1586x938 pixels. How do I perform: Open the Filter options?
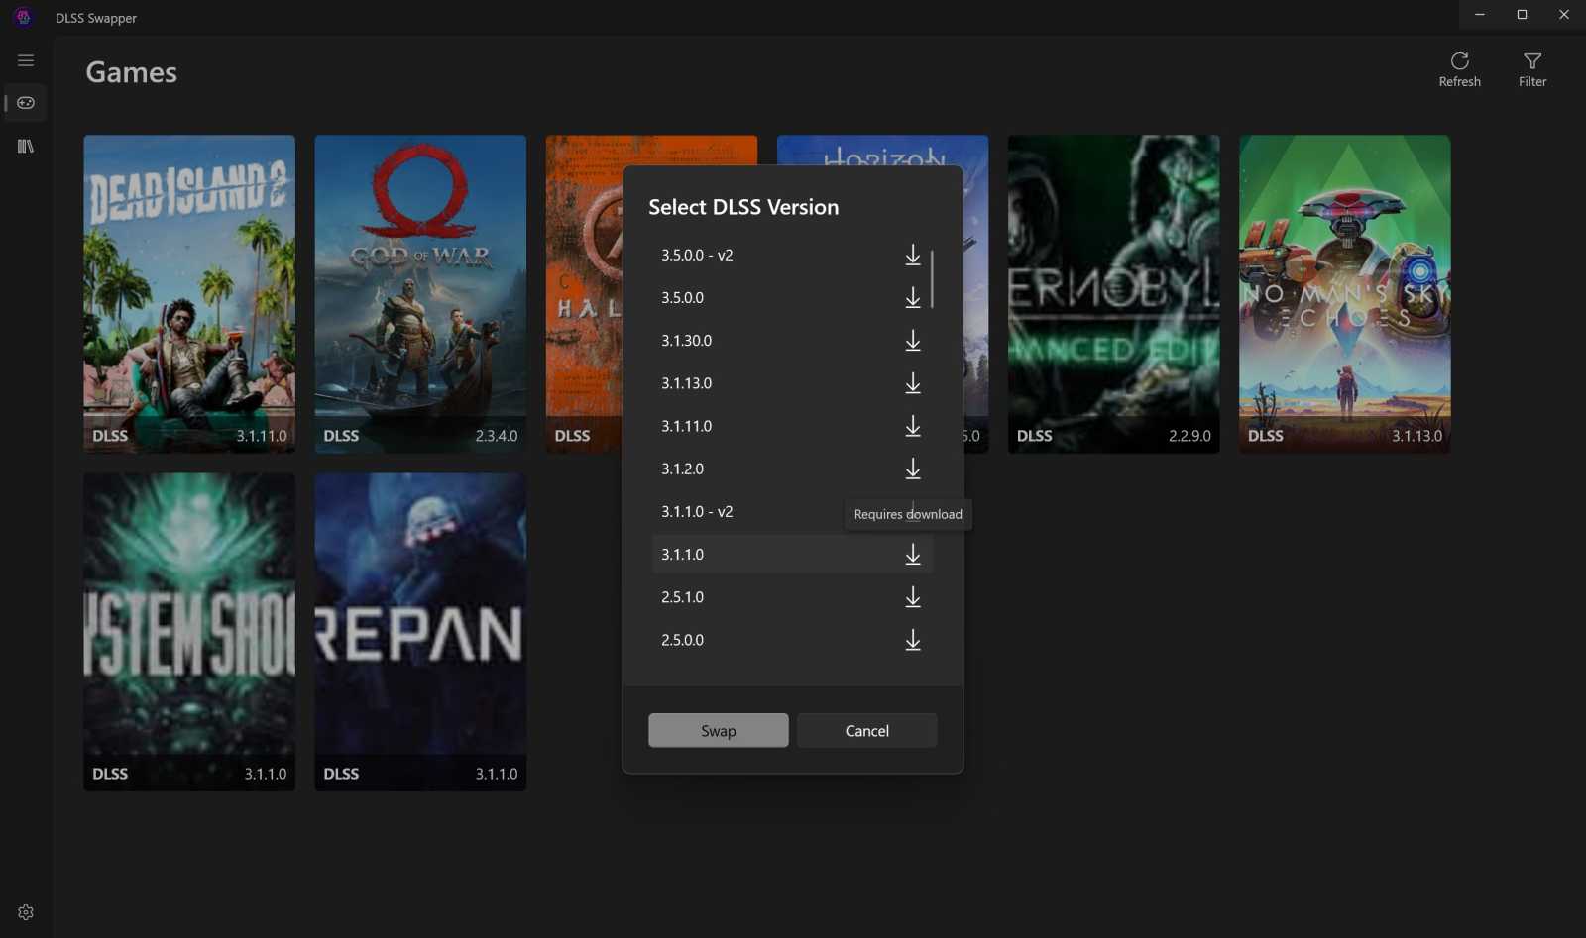pos(1531,69)
